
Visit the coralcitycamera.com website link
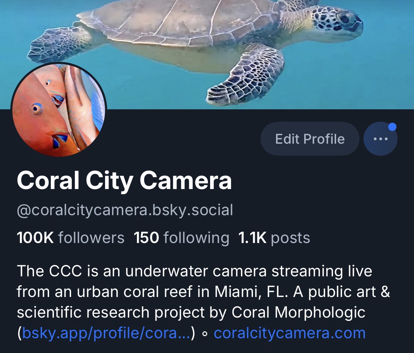point(289,333)
